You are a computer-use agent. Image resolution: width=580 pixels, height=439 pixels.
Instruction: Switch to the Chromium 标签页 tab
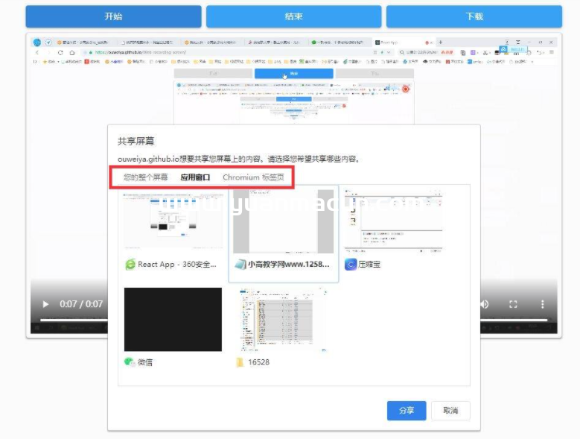tap(253, 177)
